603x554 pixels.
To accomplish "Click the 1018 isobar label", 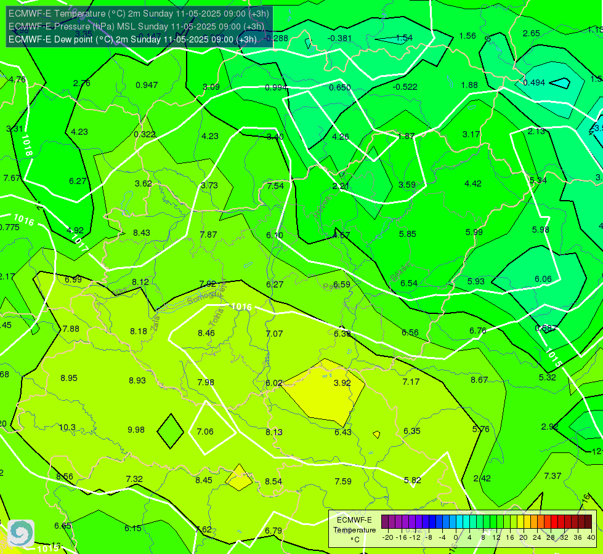I will coord(26,145).
